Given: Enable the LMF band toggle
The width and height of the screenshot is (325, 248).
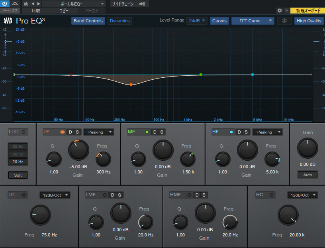Looking at the screenshot, I should pos(105,195).
